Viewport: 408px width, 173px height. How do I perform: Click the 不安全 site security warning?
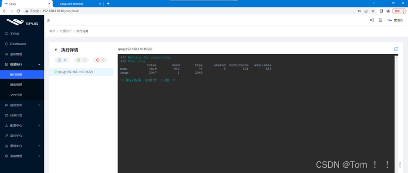pyautogui.click(x=33, y=11)
